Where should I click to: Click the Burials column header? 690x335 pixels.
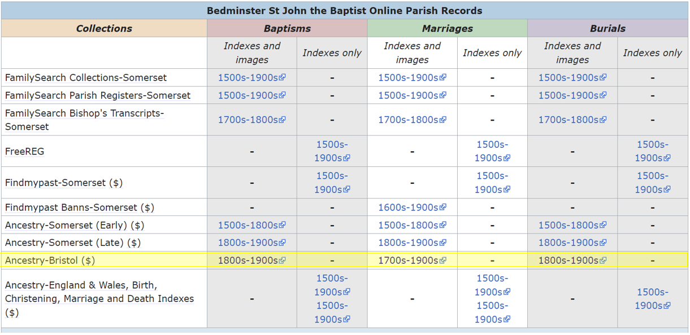pyautogui.click(x=608, y=29)
